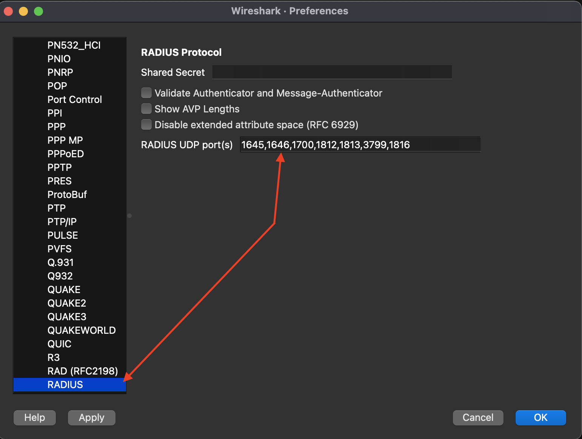Click the RADIUS UDP port(s) field
Viewport: 582px width, 439px height.
[x=360, y=145]
